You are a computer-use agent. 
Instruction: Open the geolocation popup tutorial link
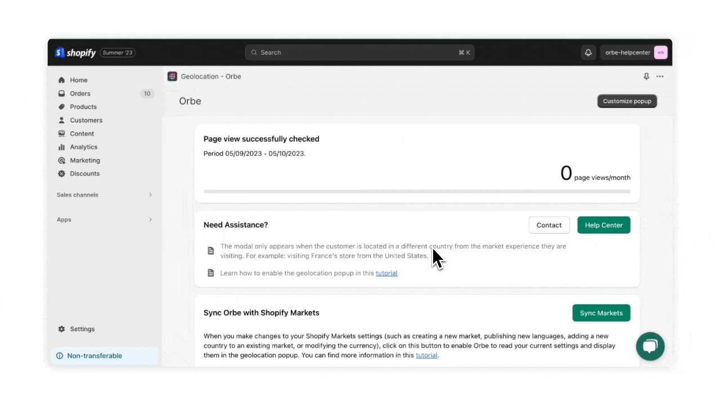[386, 273]
